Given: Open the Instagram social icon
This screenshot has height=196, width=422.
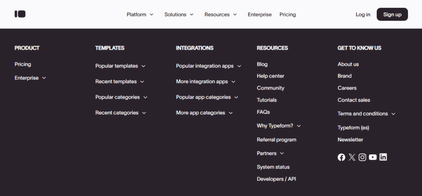Looking at the screenshot, I should [x=362, y=157].
